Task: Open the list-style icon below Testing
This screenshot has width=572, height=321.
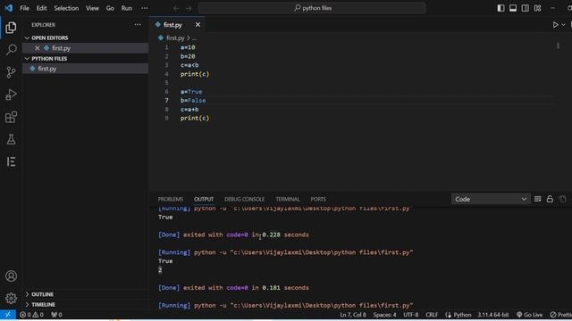Action: point(11,161)
